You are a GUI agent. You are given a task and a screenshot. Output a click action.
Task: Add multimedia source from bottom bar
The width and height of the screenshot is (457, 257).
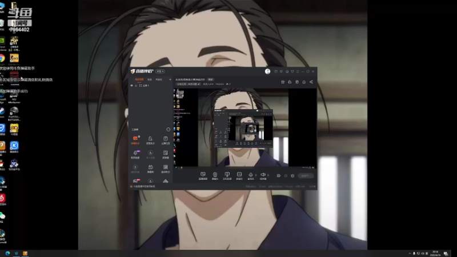tap(239, 176)
